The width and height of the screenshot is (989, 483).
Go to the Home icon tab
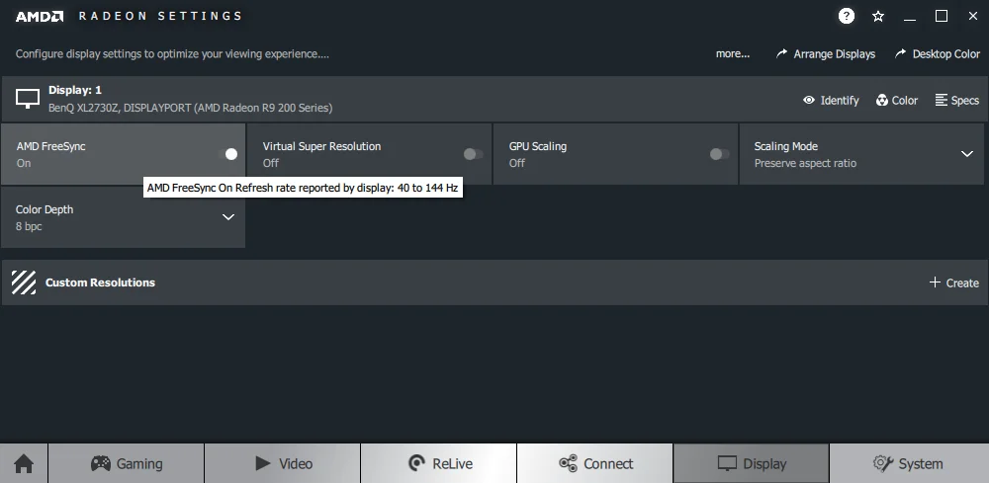coord(24,464)
